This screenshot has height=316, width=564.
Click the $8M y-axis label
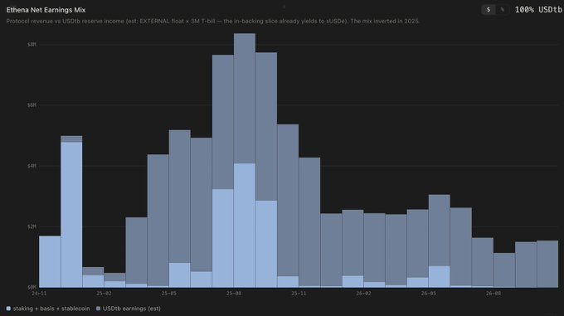tap(32, 44)
